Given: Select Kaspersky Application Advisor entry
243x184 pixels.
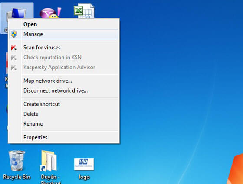Looking at the screenshot, I should click(64, 68).
